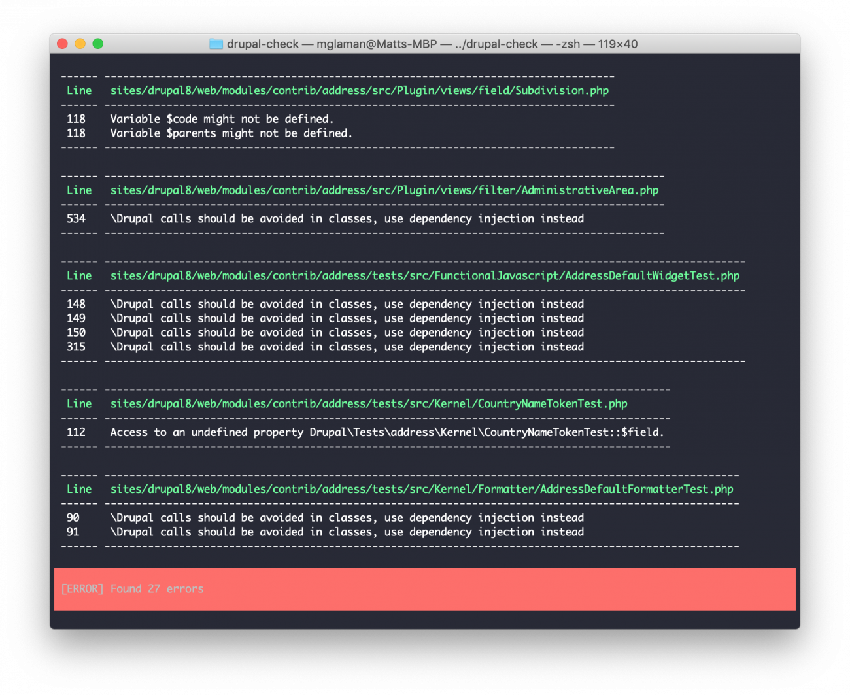Click the yellow minimize button
Screen dimensions: 850x695
coord(80,43)
